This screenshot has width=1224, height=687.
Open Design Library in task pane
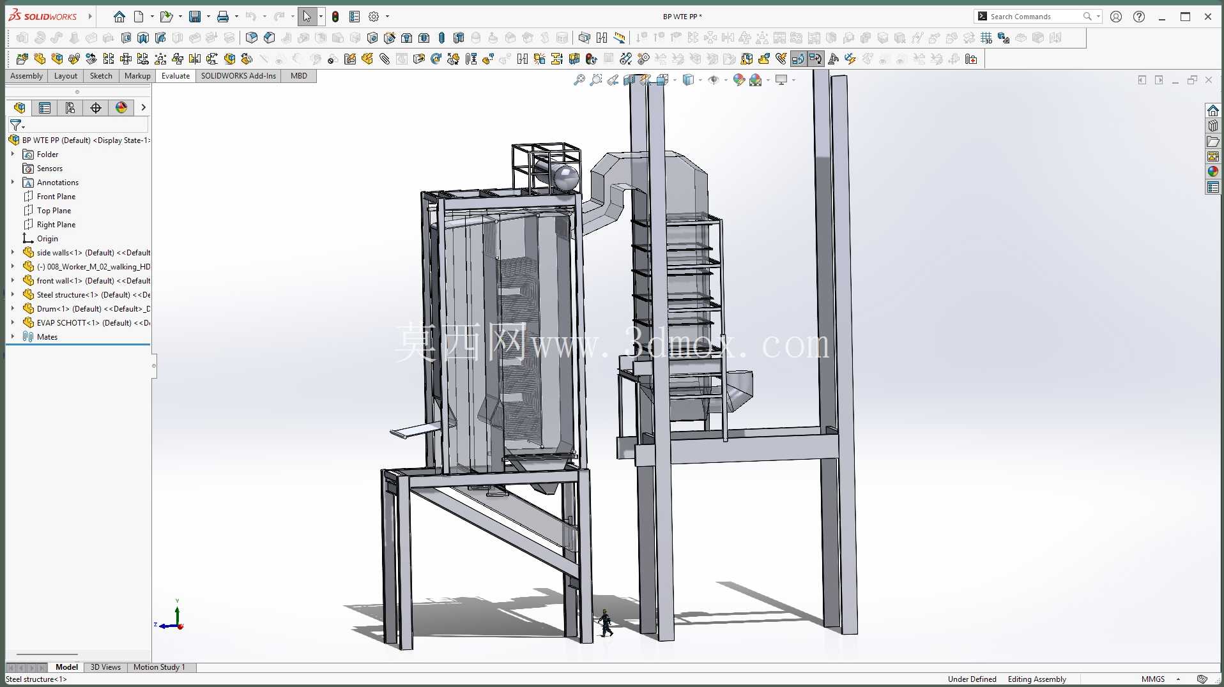1213,126
